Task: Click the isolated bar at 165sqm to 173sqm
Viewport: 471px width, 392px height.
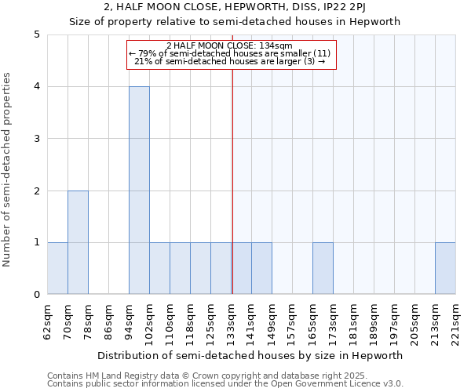Action: 323,268
